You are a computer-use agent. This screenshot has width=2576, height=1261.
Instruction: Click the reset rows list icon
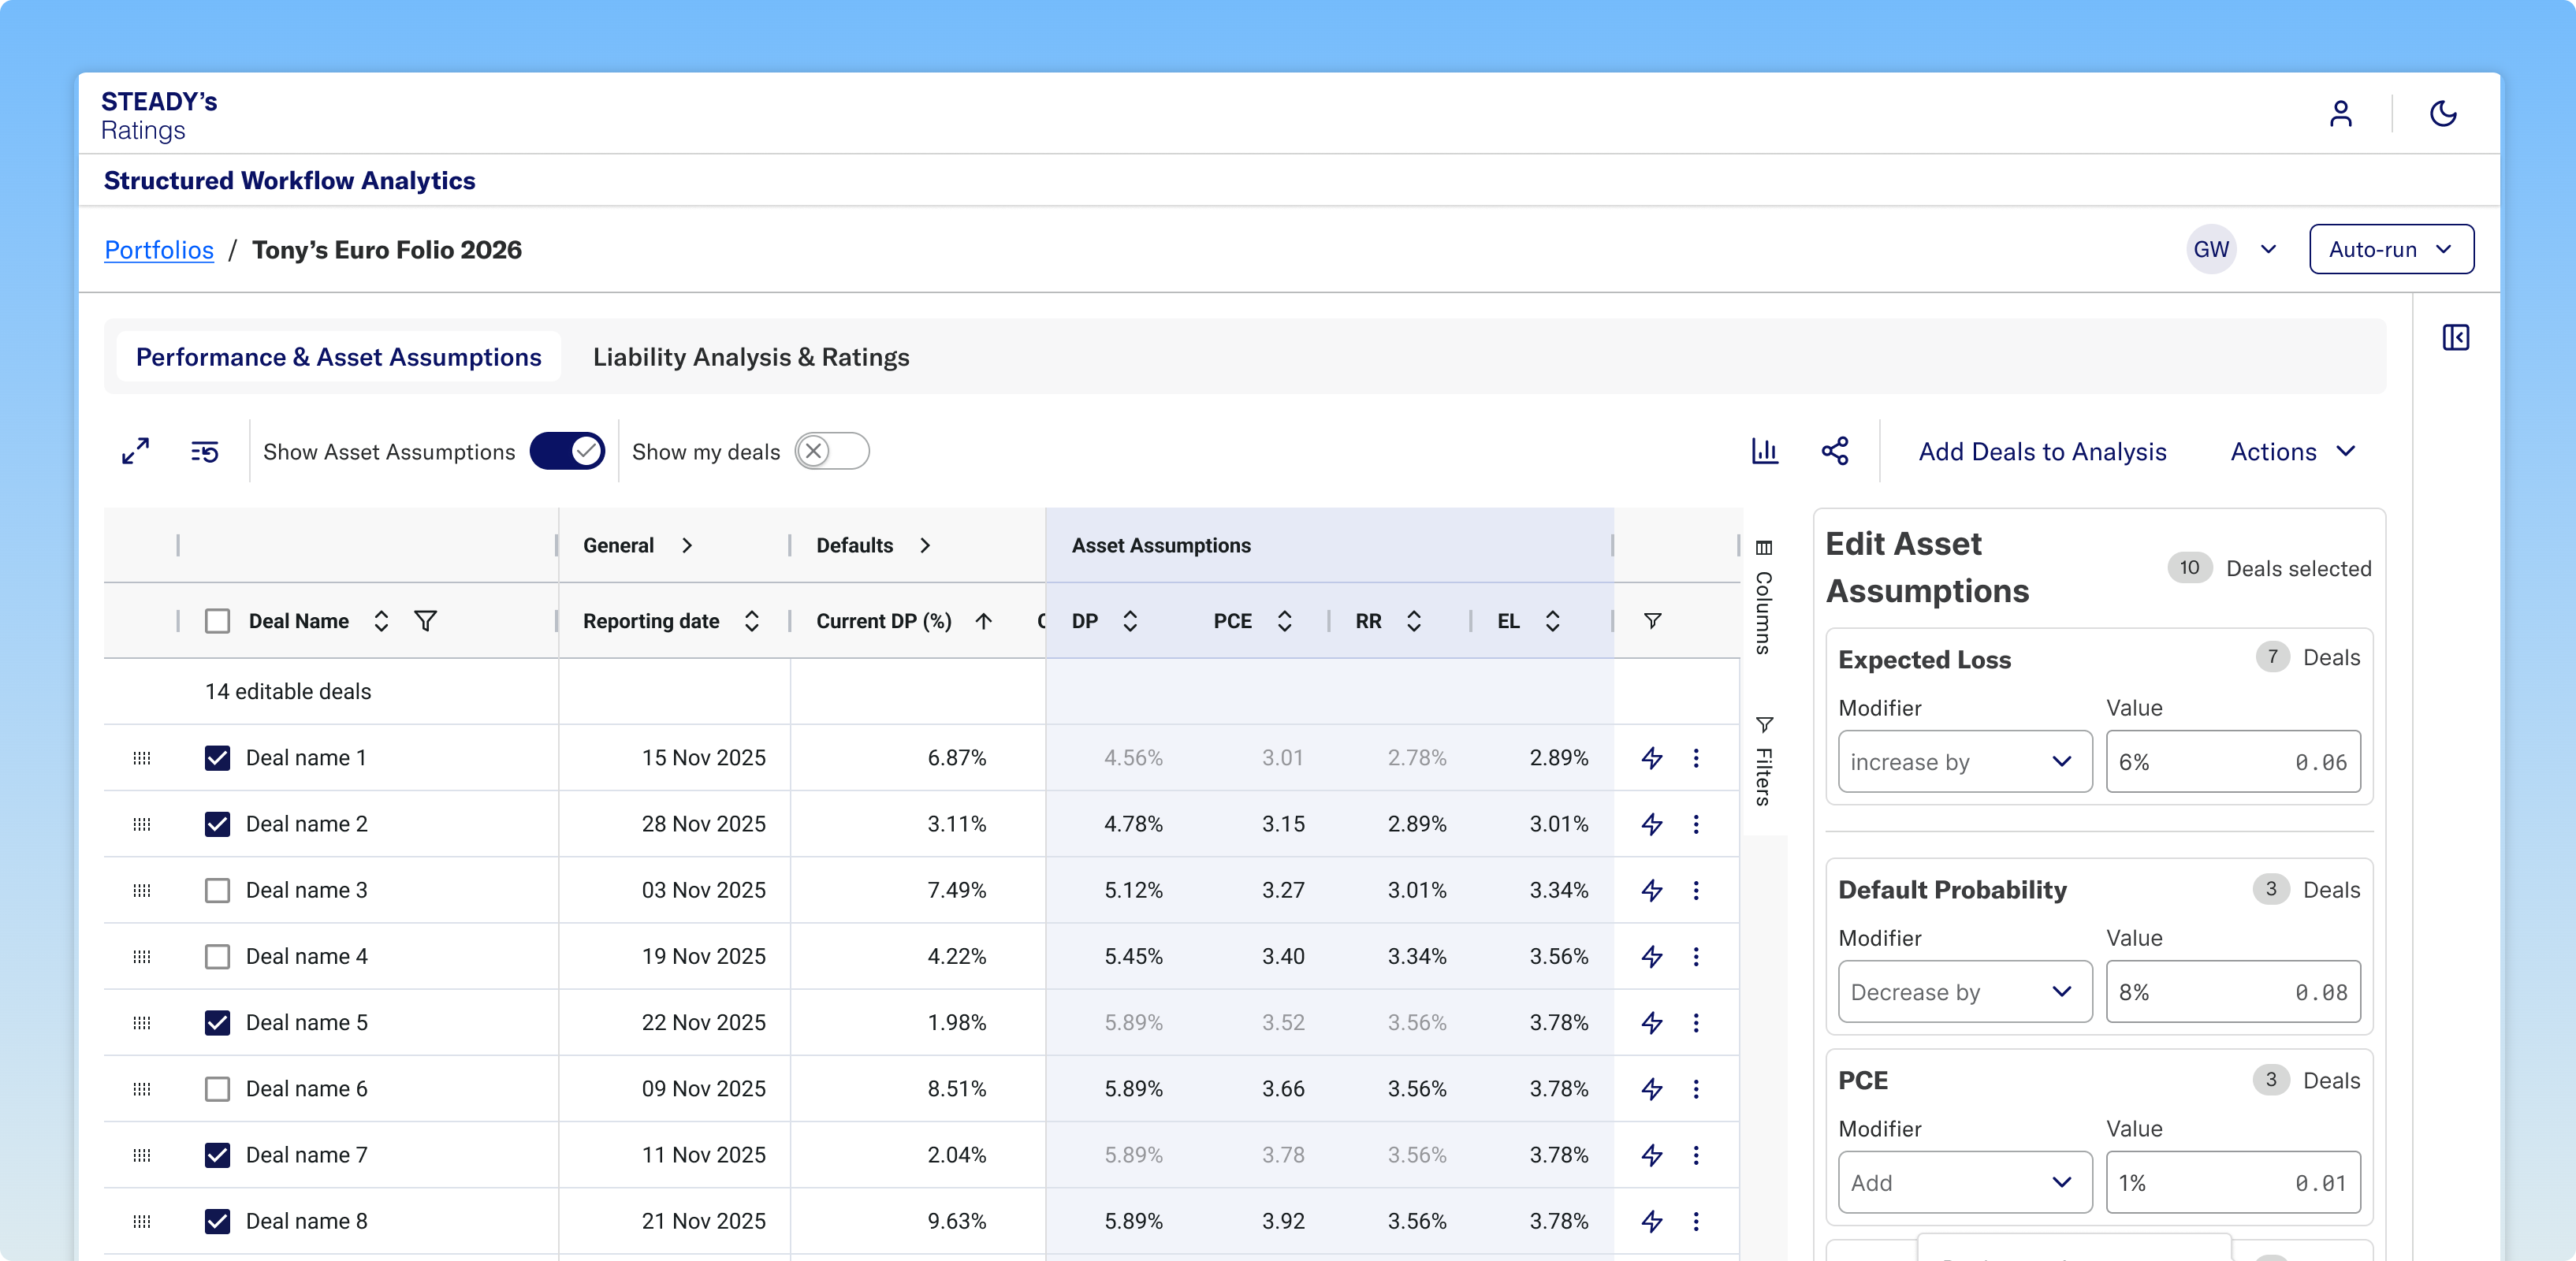(204, 452)
